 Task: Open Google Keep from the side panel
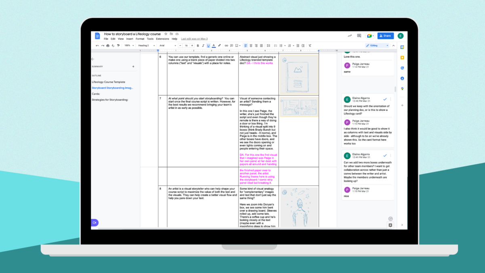(x=402, y=57)
